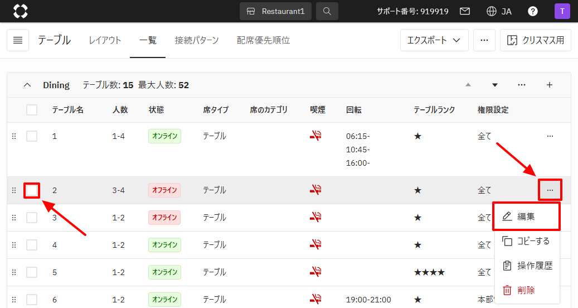Change language via globe JA
The height and width of the screenshot is (308, 578).
[x=499, y=11]
